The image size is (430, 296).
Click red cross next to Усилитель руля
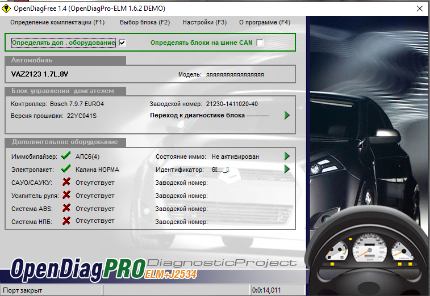click(x=66, y=195)
